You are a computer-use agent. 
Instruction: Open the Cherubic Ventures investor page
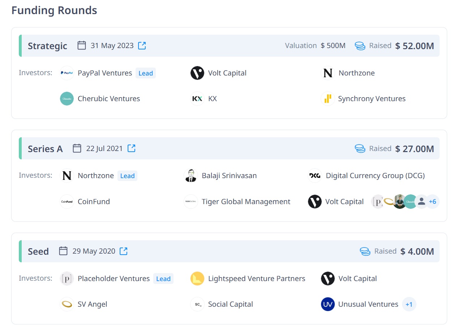pos(108,99)
